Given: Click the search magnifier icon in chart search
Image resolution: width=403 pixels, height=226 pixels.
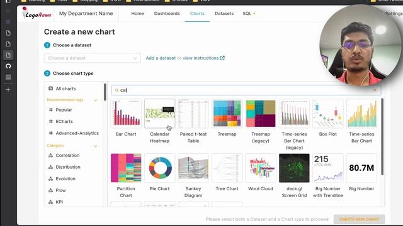Looking at the screenshot, I should [116, 90].
